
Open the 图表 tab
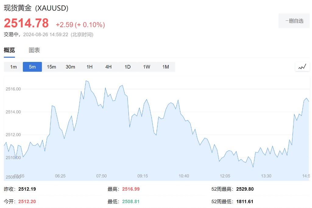(34, 50)
